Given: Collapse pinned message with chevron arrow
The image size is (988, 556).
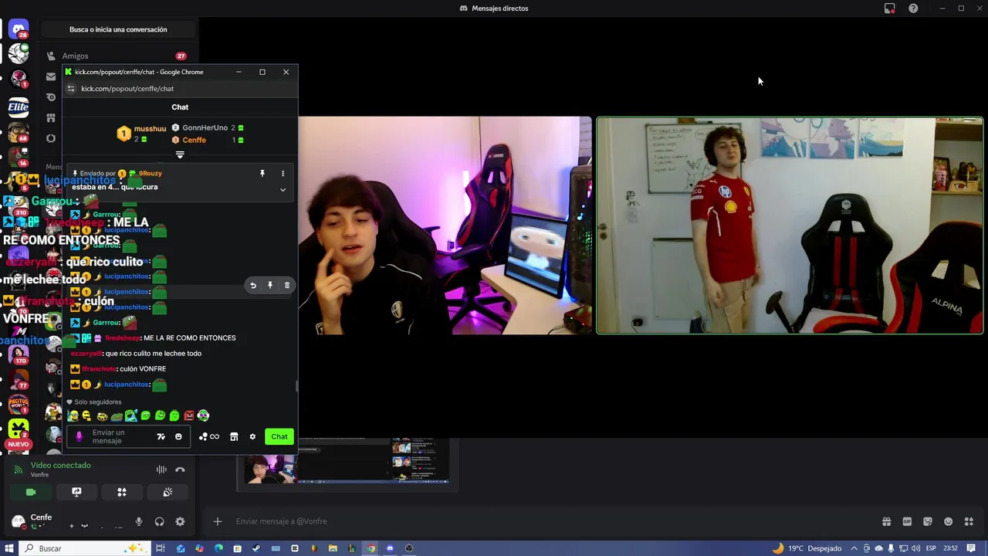Looking at the screenshot, I should click(x=283, y=189).
